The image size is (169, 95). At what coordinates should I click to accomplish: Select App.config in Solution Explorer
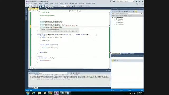click(x=120, y=22)
